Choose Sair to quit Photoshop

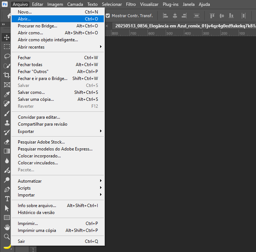coord(58,241)
